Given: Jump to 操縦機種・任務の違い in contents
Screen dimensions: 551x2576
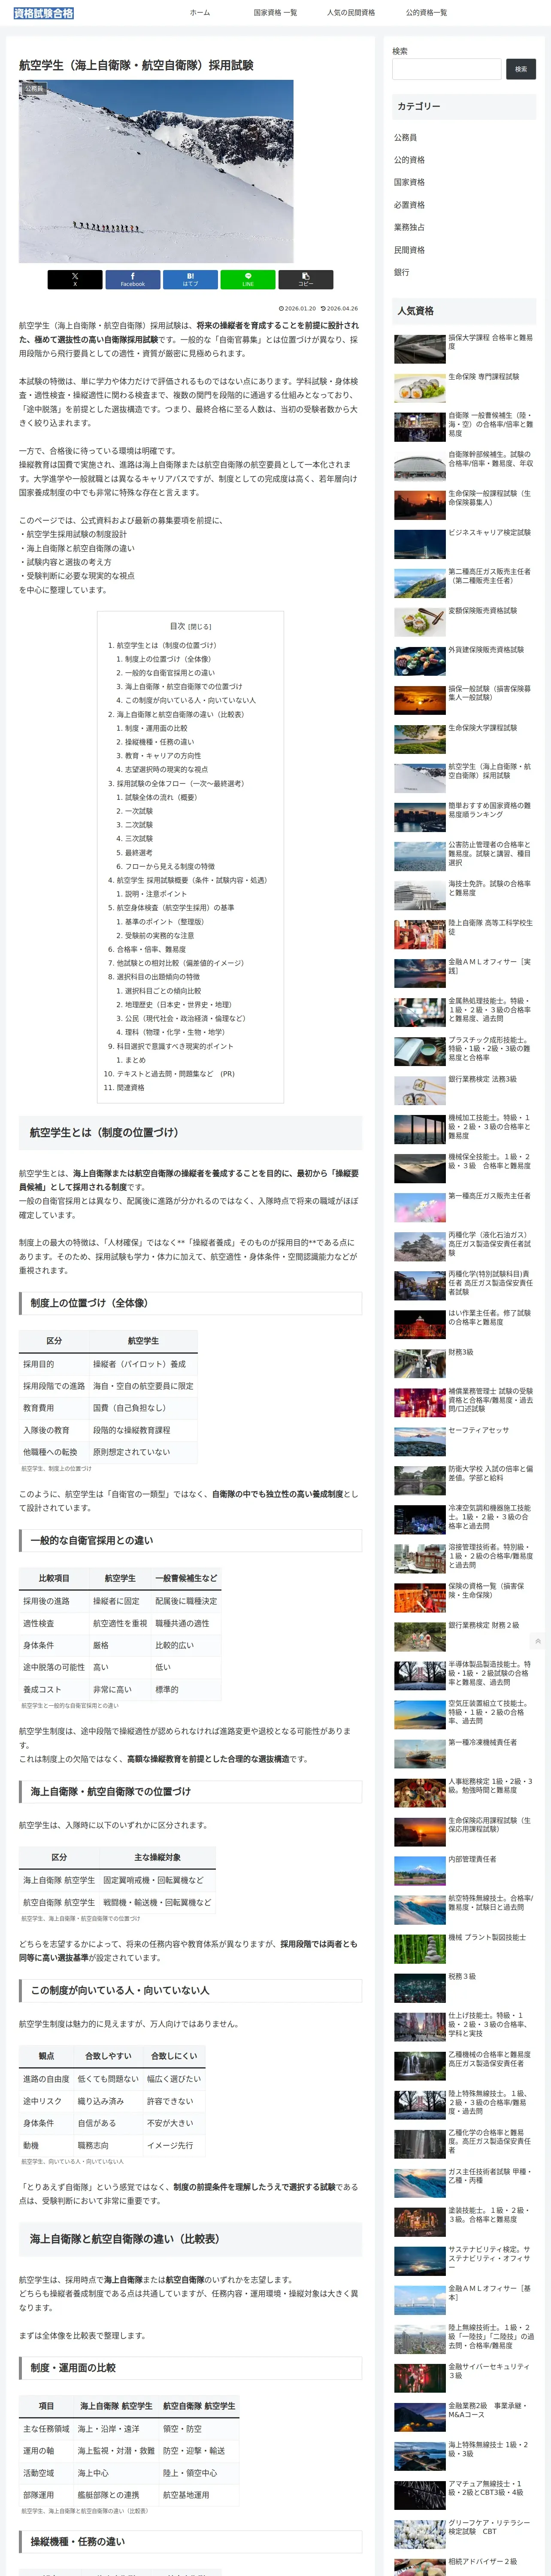Looking at the screenshot, I should [x=159, y=742].
